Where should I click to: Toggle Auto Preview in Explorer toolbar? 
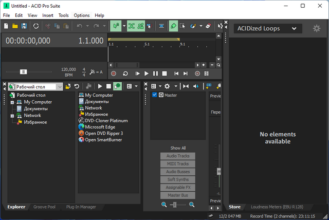click(118, 86)
